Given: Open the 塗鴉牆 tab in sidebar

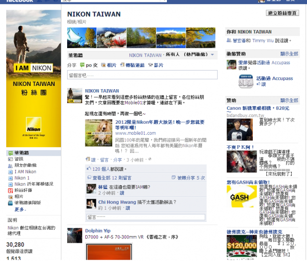Looking at the screenshot, I should 34,153.
